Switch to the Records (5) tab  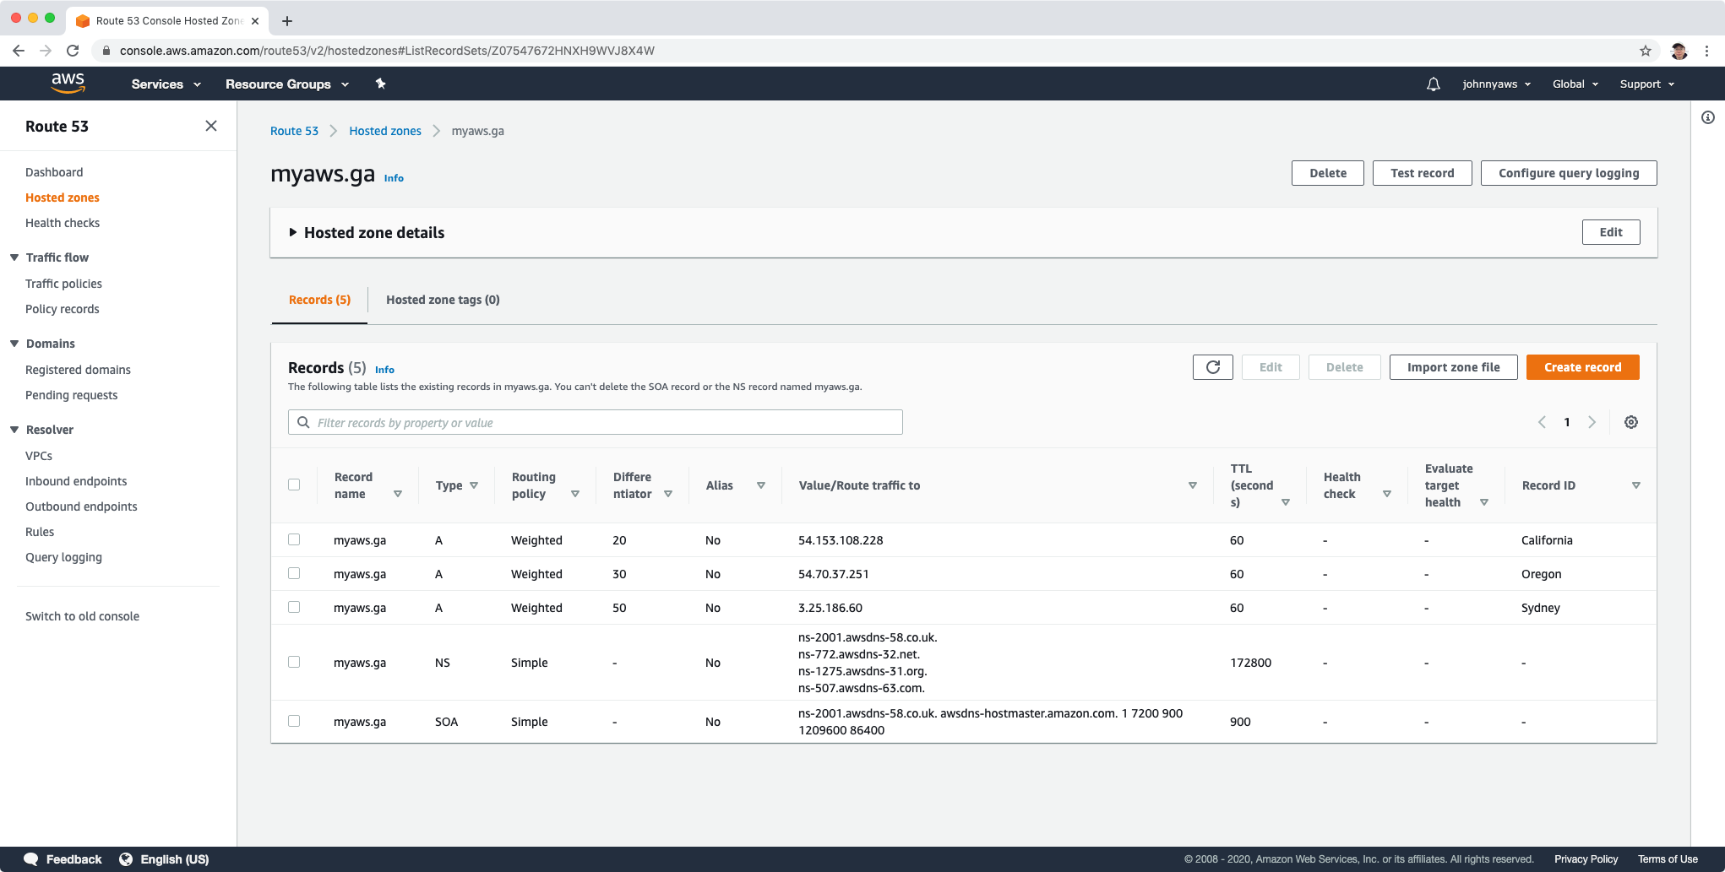(319, 300)
